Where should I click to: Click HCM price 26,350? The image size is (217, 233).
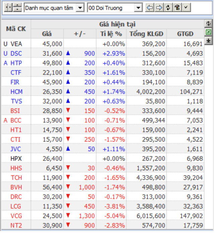click(52, 92)
